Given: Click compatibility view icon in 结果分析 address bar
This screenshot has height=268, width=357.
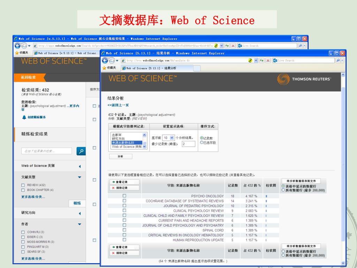Looking at the screenshot, I should point(250,60).
